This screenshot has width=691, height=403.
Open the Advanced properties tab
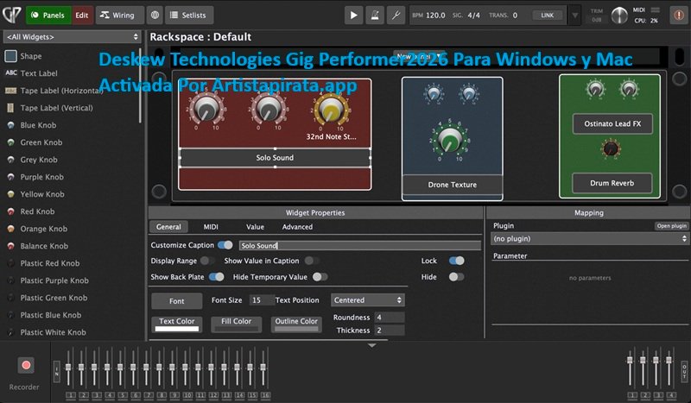click(x=297, y=227)
